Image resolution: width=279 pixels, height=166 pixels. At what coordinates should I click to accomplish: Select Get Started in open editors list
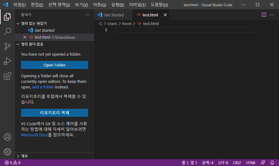(x=55, y=30)
